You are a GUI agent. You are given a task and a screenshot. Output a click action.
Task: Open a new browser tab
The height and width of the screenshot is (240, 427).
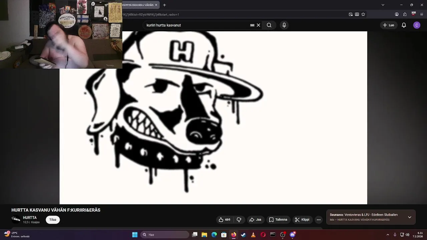[x=164, y=5]
